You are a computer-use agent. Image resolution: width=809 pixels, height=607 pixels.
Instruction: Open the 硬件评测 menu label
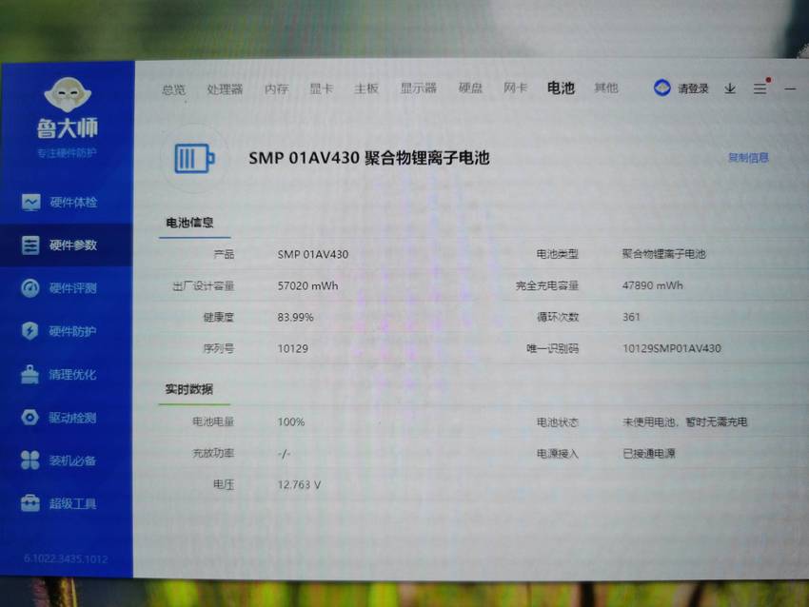coord(72,287)
